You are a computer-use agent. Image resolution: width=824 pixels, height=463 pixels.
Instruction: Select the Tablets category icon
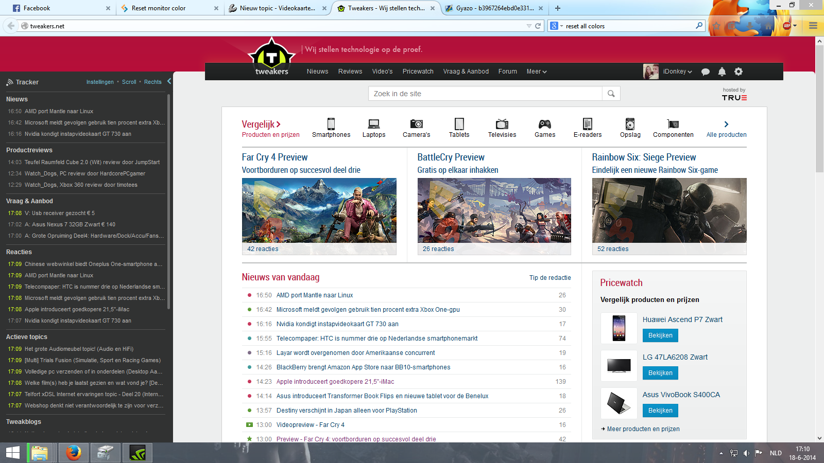pos(459,124)
